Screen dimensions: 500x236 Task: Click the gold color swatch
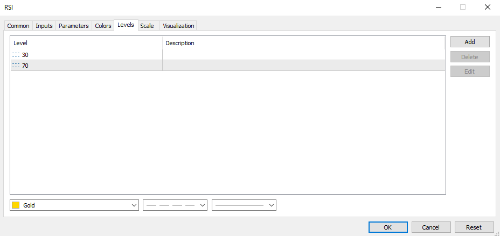tap(16, 205)
